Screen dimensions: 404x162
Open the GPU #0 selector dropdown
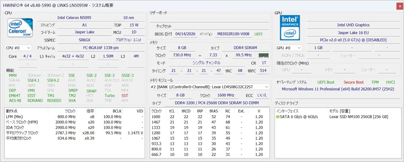(x=289, y=48)
